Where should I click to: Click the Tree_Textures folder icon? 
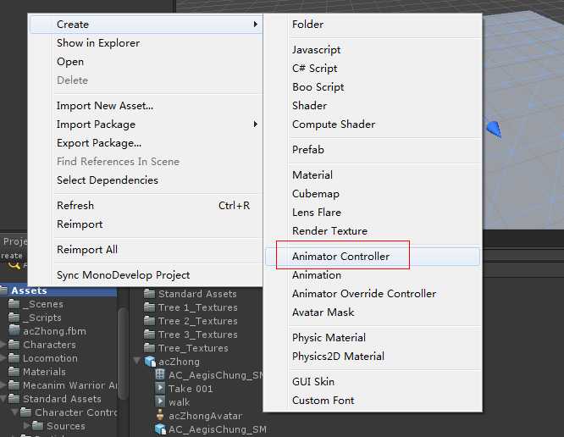coord(149,348)
